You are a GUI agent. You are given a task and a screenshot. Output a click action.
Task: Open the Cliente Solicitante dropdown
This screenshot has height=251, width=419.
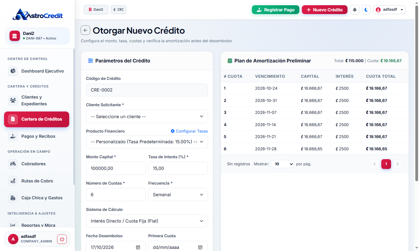tap(147, 116)
